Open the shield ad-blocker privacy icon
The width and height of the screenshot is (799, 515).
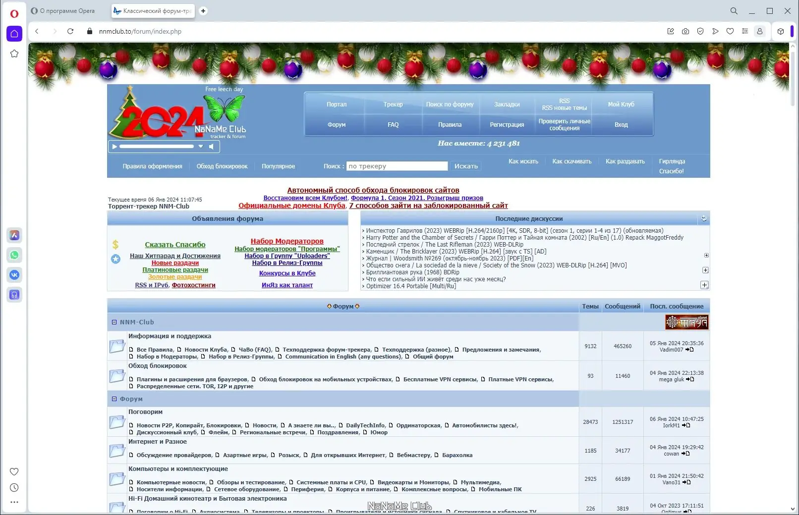point(700,31)
